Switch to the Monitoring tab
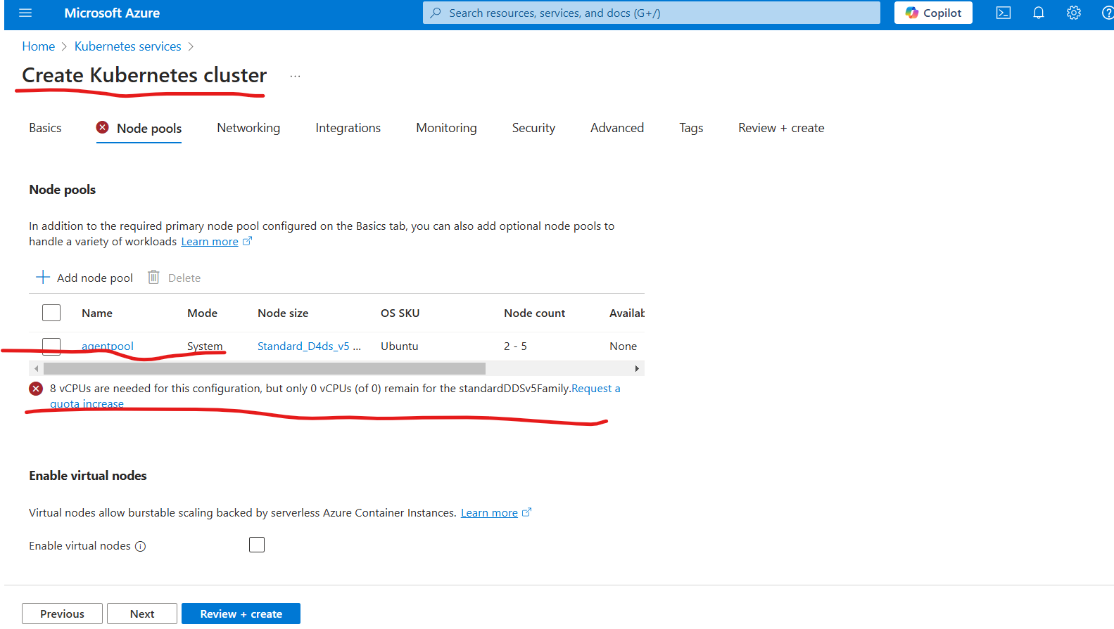Viewport: 1114px width, 629px height. [x=446, y=128]
